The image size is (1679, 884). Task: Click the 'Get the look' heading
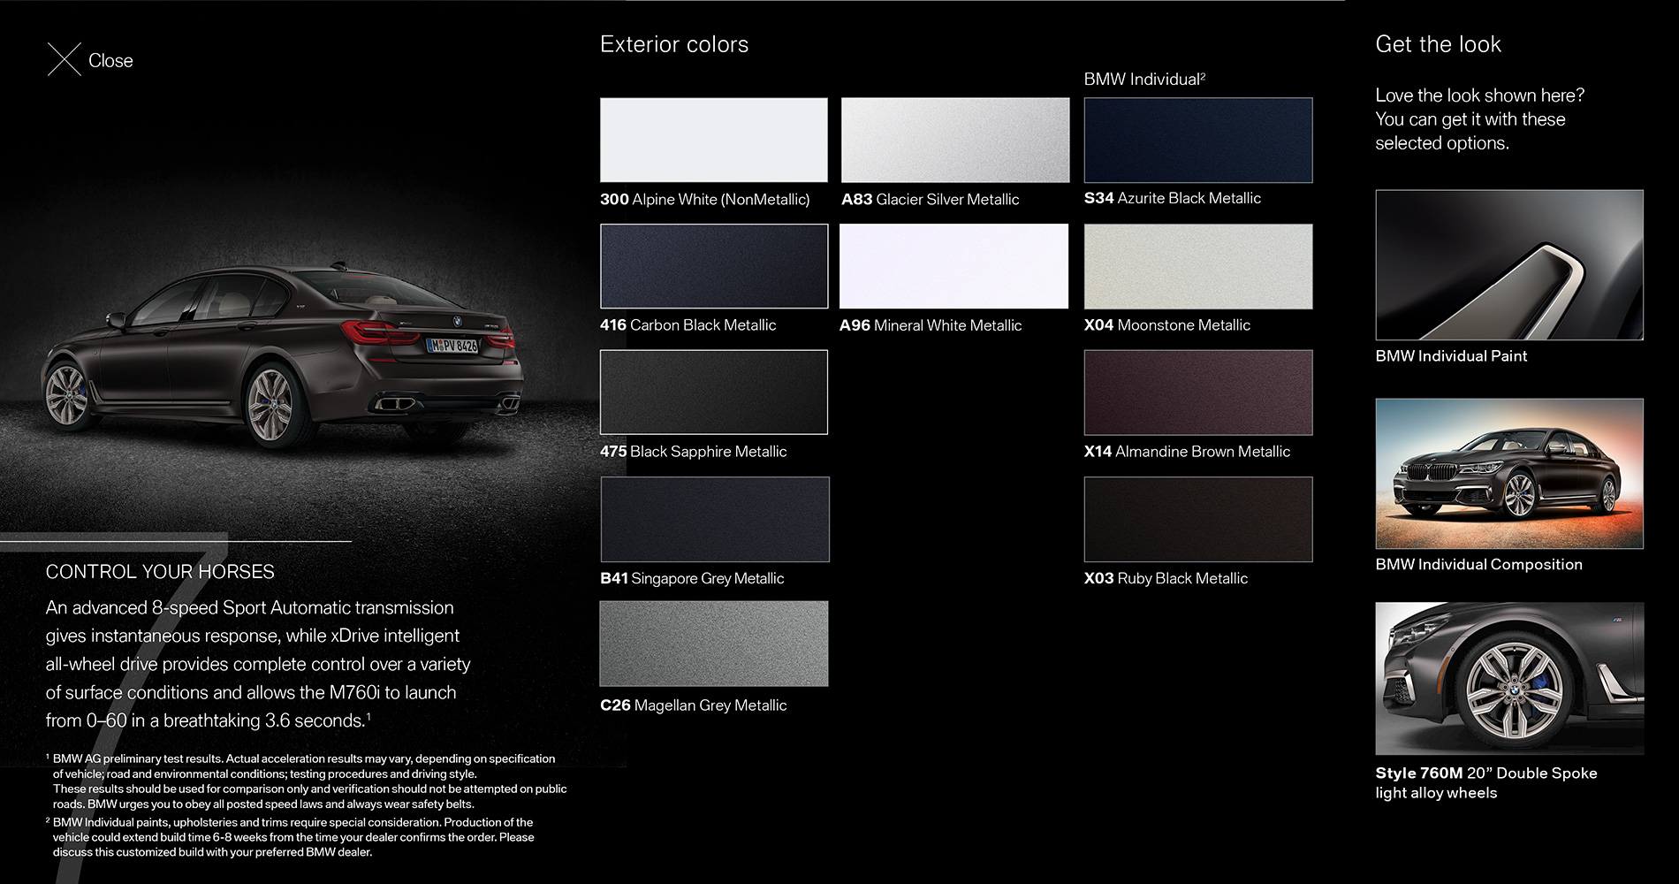tap(1439, 44)
